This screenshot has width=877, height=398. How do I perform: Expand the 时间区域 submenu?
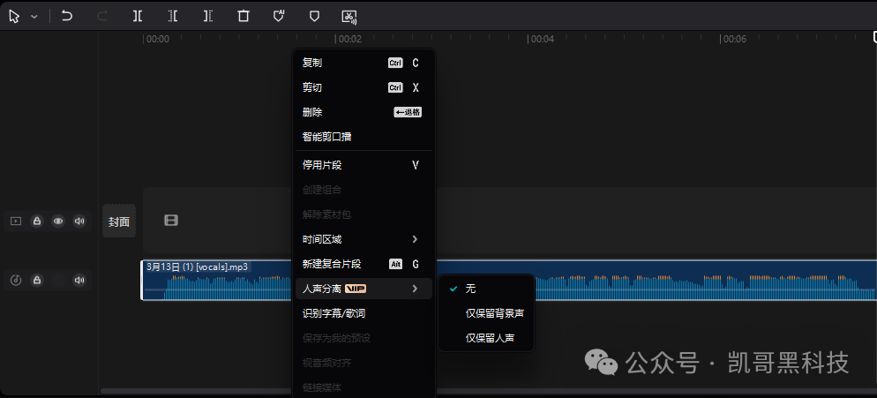coord(363,239)
